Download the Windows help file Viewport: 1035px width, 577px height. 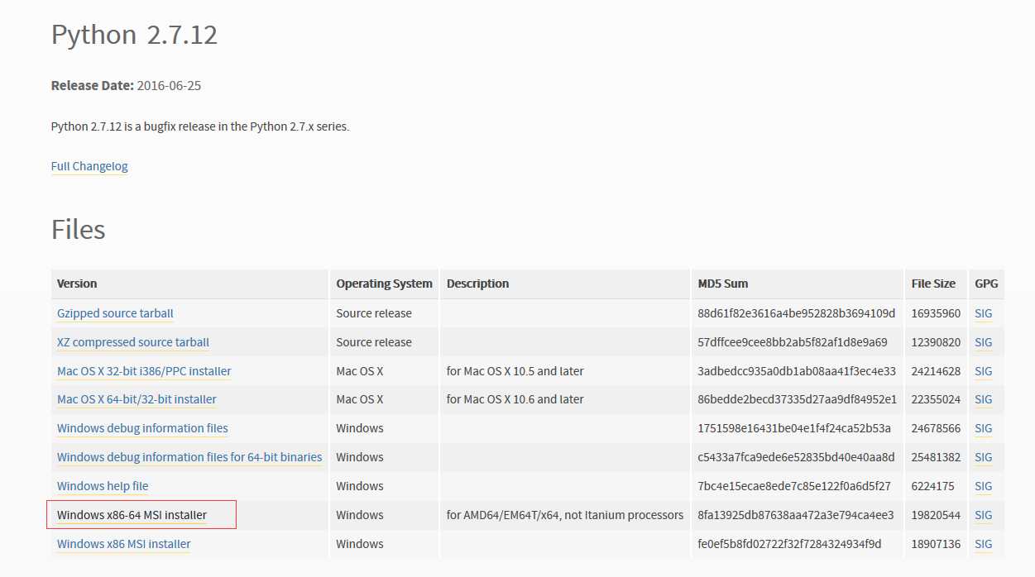[103, 486]
